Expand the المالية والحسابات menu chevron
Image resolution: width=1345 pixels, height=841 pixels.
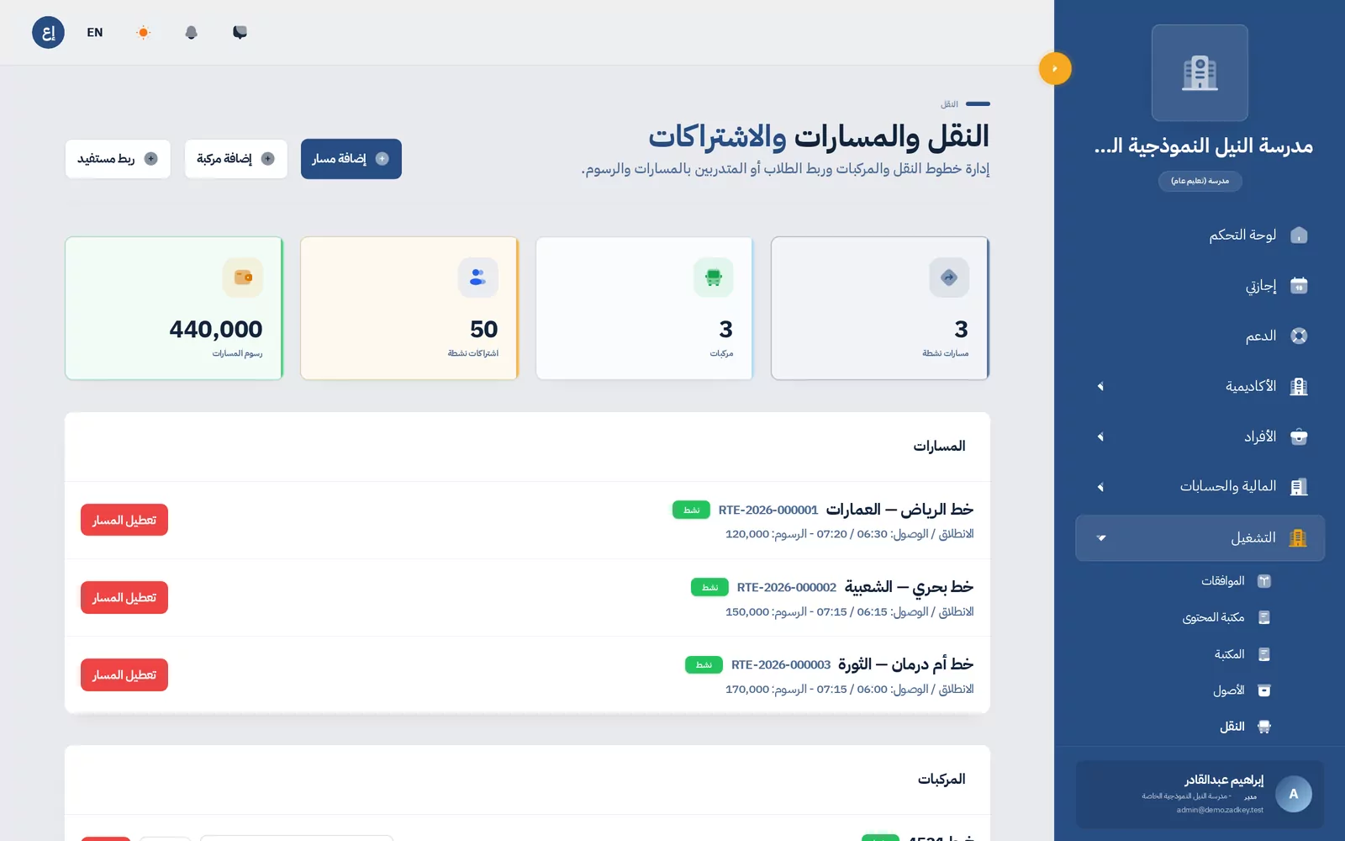pyautogui.click(x=1100, y=487)
